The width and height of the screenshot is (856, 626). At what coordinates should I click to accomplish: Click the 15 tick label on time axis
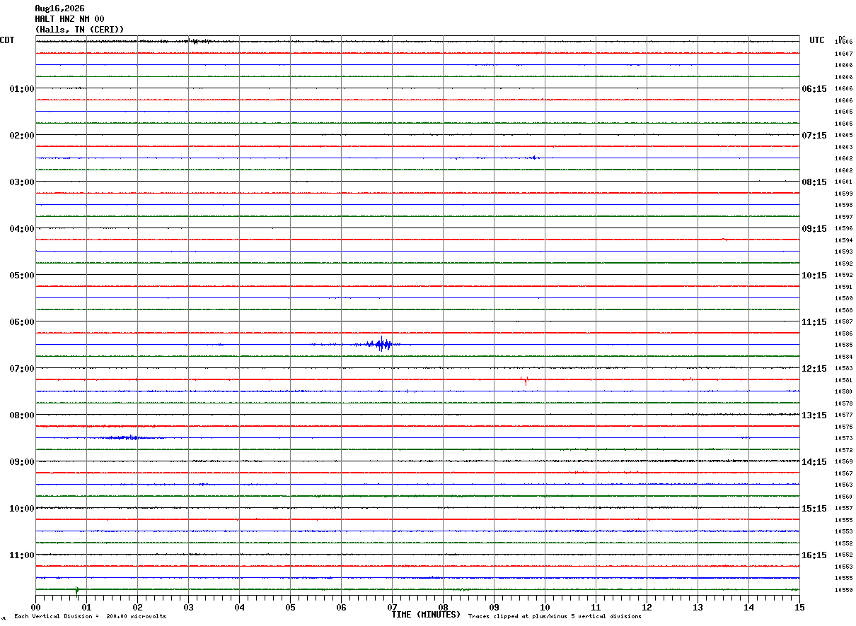tap(799, 607)
